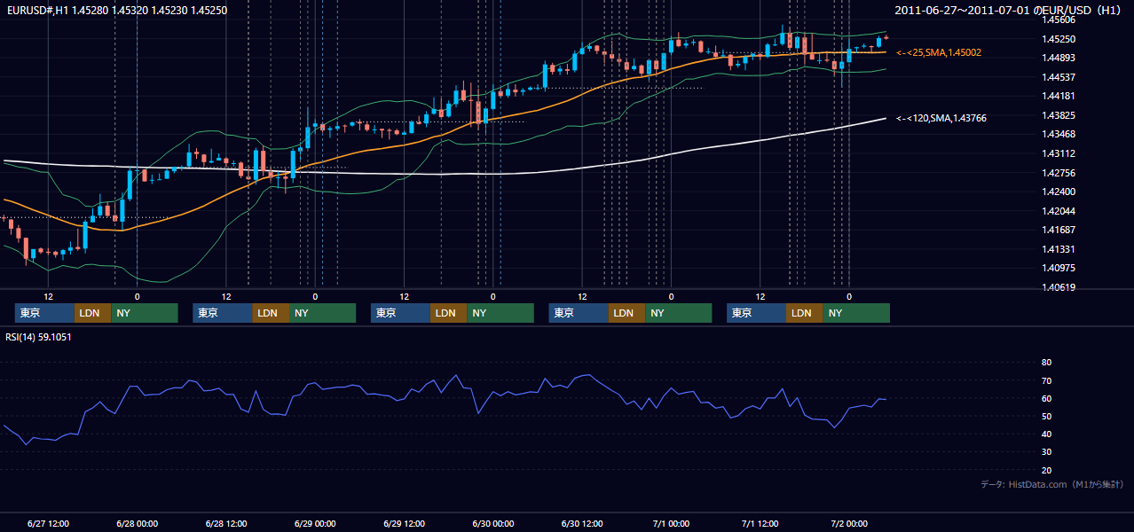Click the RSI scale value 40
The image size is (1134, 532).
pos(1046,434)
